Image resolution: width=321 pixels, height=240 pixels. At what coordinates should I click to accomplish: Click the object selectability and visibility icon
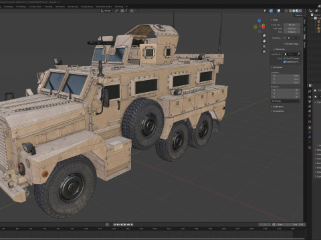[x=265, y=11]
